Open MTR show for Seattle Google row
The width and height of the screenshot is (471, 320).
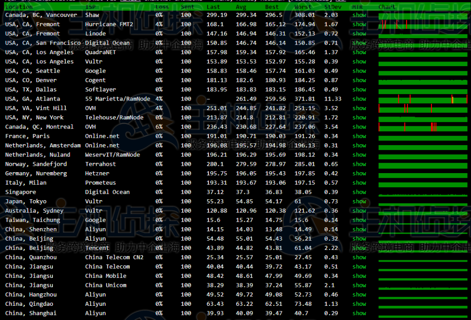pyautogui.click(x=359, y=71)
